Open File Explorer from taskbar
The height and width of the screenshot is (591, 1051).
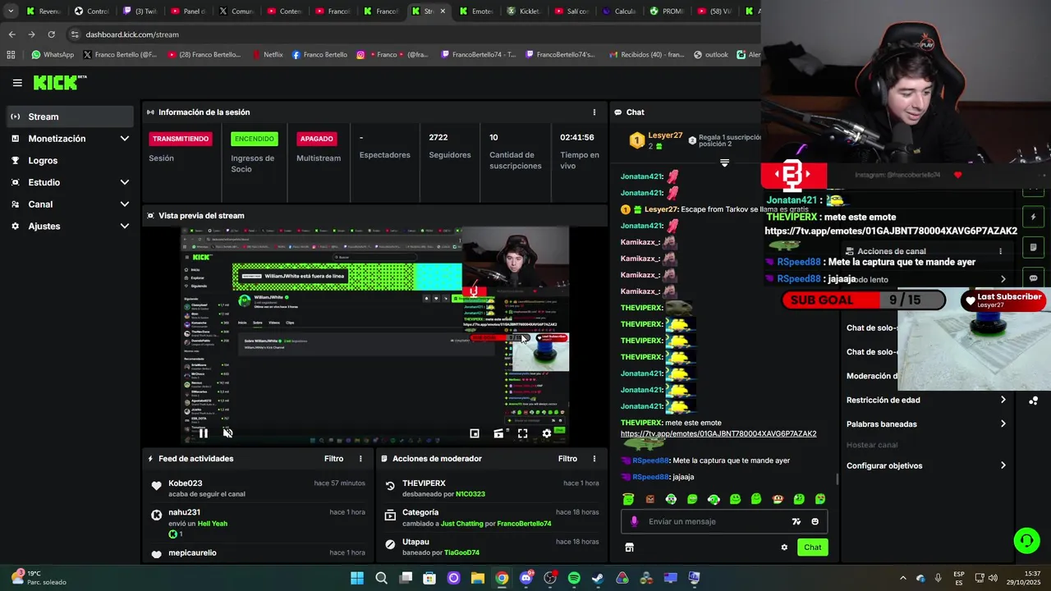point(478,578)
